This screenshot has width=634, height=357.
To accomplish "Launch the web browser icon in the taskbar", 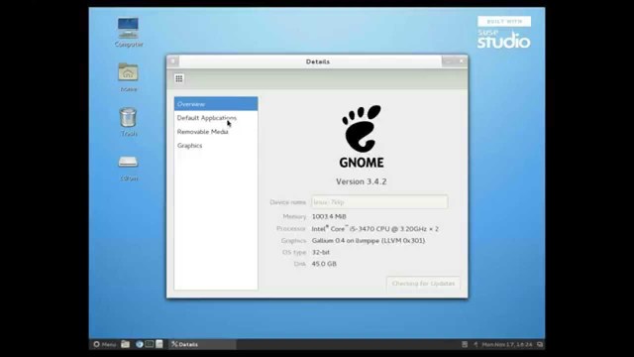I will (x=140, y=344).
